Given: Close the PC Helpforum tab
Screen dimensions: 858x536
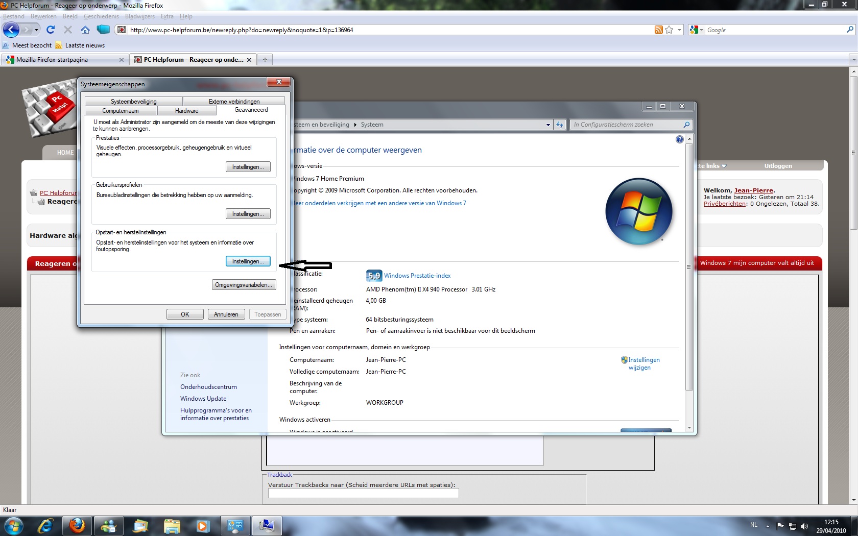Looking at the screenshot, I should pos(249,60).
